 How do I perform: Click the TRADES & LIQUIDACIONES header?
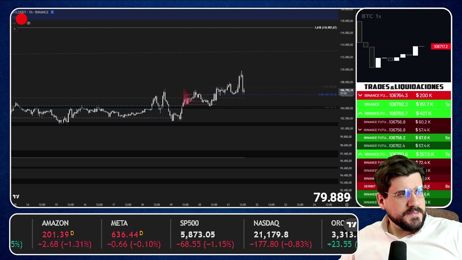(x=404, y=87)
